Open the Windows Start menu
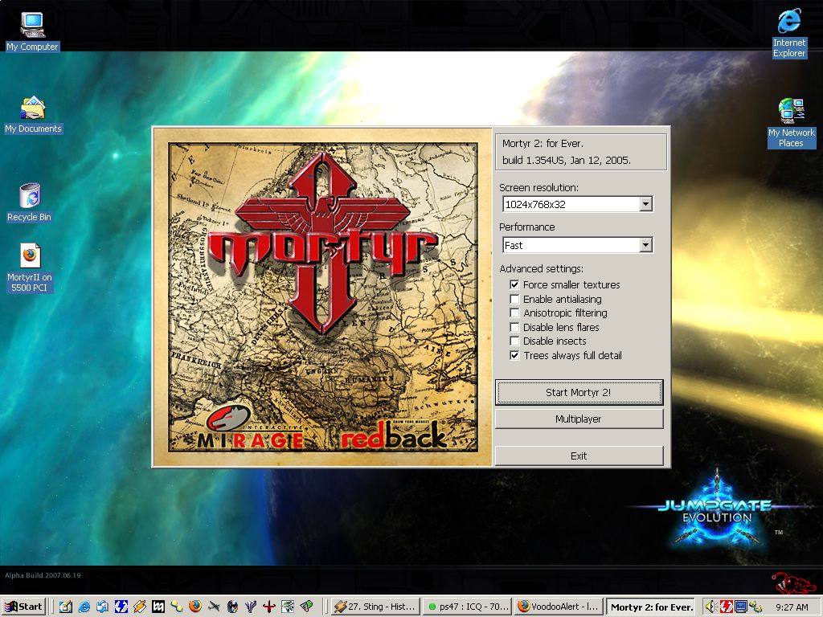The width and height of the screenshot is (823, 617). [24, 607]
